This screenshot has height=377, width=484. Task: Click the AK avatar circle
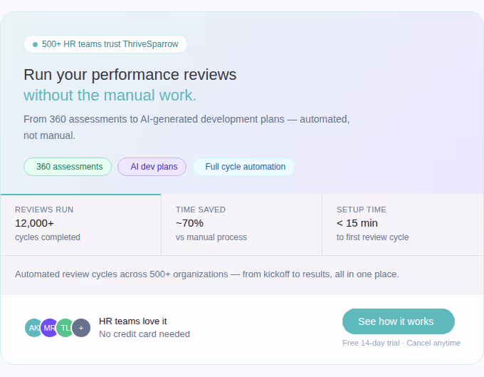[x=33, y=328]
